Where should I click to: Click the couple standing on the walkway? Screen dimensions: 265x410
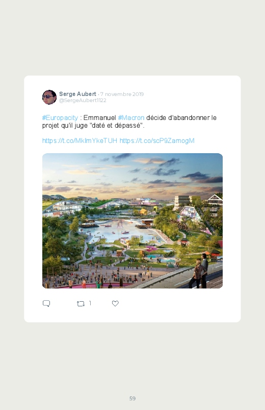click(200, 271)
